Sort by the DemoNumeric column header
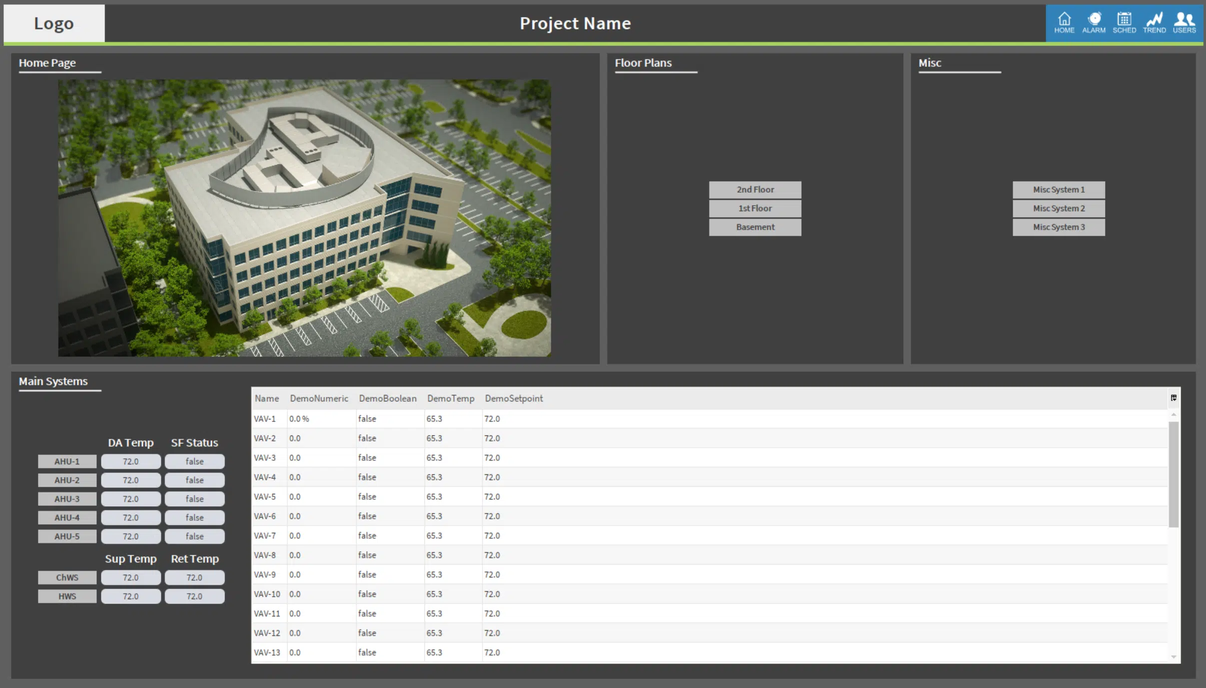The width and height of the screenshot is (1206, 688). click(319, 398)
